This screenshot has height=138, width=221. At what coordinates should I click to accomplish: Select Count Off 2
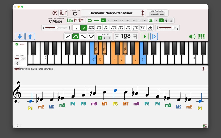[x=105, y=38]
